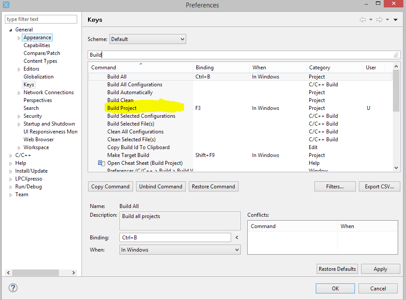Click the binding insert arrow next to Ctrl+B
The image size is (406, 300).
tap(237, 237)
